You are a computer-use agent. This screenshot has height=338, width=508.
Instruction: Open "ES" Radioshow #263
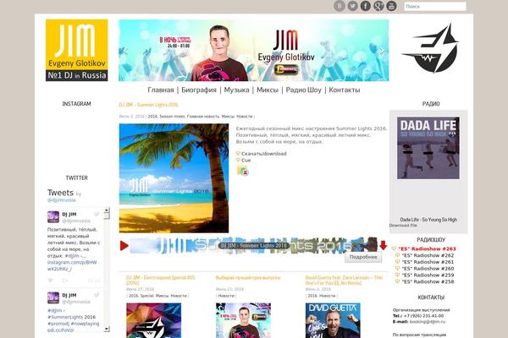pos(427,248)
